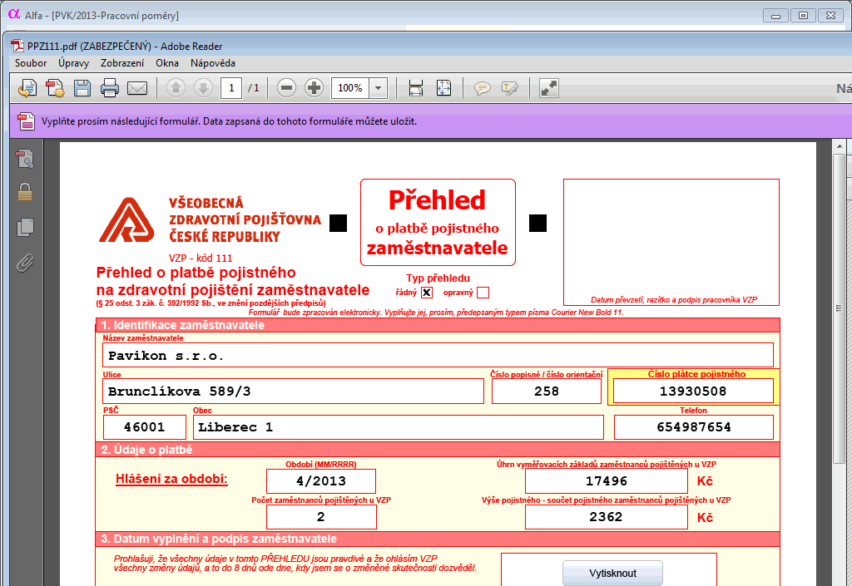Open the Zobrazení menu
Image resolution: width=852 pixels, height=586 pixels.
(122, 63)
